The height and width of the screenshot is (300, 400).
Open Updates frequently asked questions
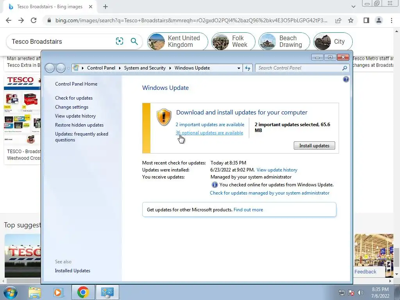click(x=81, y=137)
